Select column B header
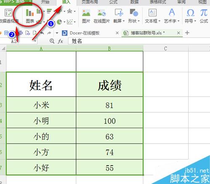The width and height of the screenshot is (210, 184). [110, 48]
